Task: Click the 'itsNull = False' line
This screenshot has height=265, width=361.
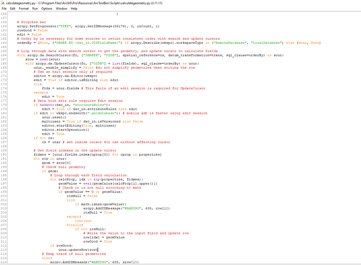Action: [x=82, y=196]
